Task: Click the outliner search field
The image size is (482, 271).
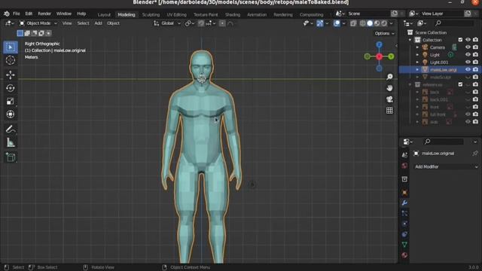Action: (x=453, y=23)
